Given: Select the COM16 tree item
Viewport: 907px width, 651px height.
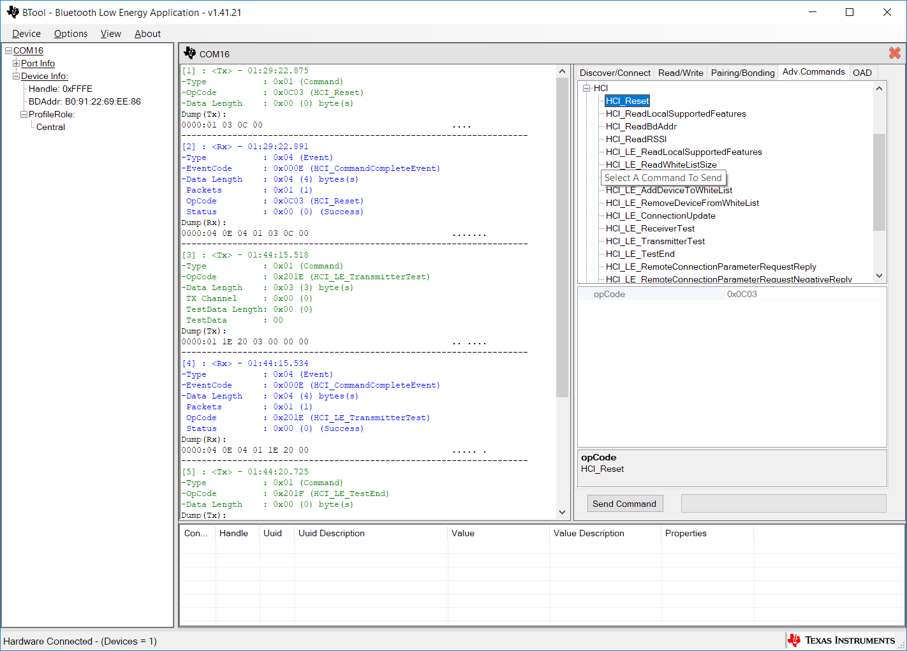Looking at the screenshot, I should tap(28, 50).
